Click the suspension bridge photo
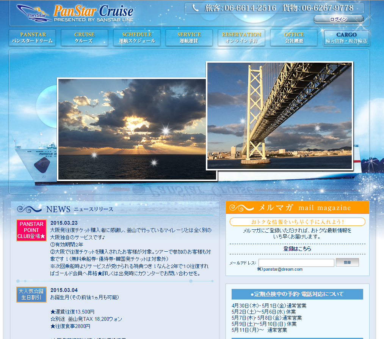This screenshot has height=339, width=384. (x=279, y=116)
